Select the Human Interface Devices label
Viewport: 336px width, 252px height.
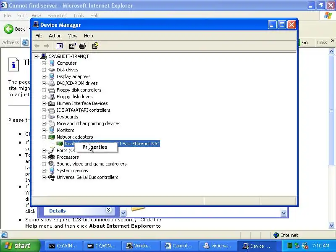[x=82, y=103]
